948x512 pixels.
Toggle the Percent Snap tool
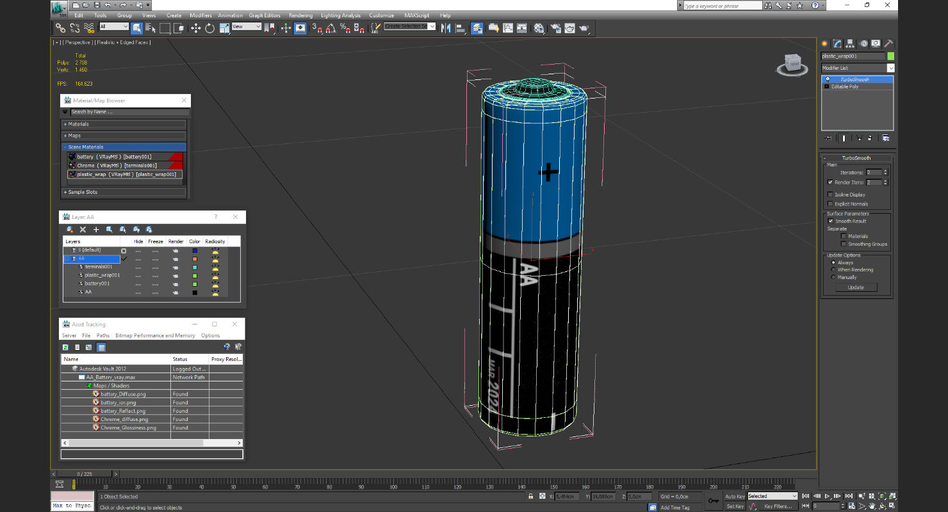coord(345,28)
